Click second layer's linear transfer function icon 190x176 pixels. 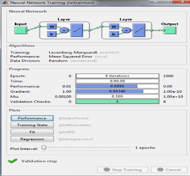pyautogui.click(x=139, y=30)
